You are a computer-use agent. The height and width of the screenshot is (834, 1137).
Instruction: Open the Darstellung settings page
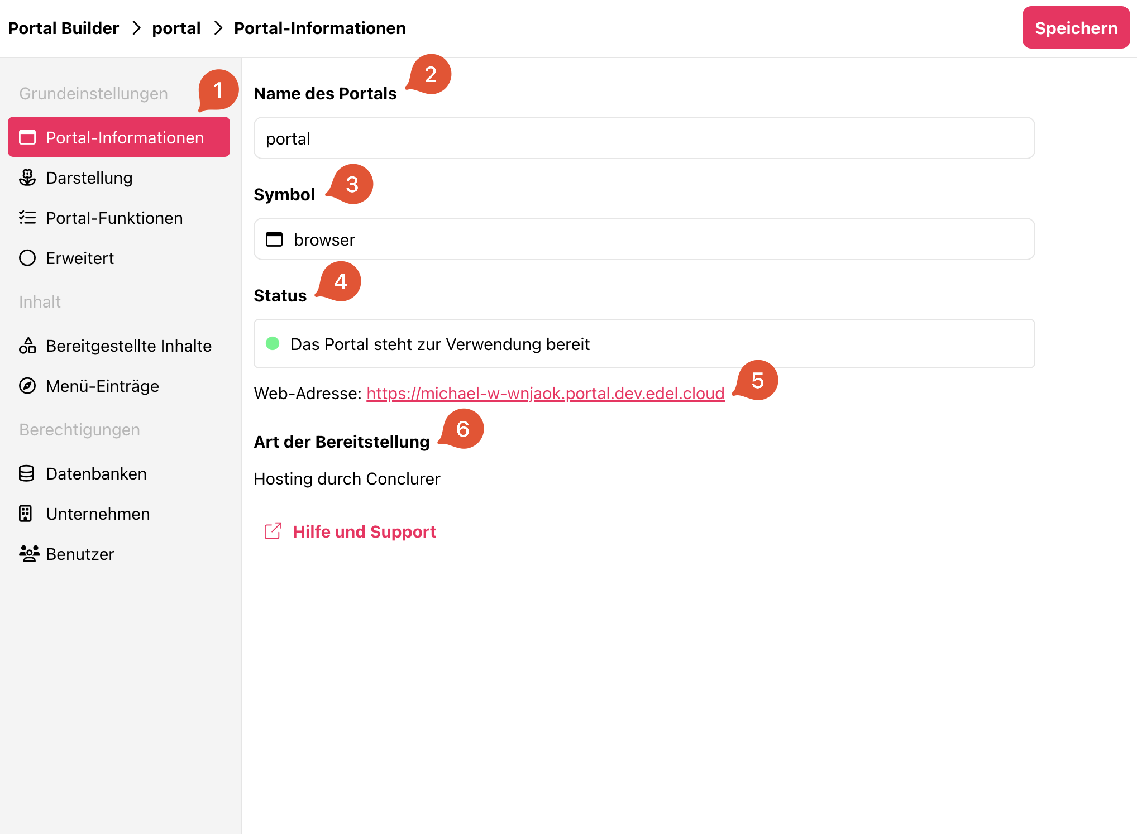[x=119, y=178]
